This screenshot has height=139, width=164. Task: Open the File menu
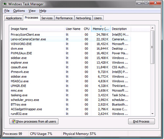click(7, 11)
